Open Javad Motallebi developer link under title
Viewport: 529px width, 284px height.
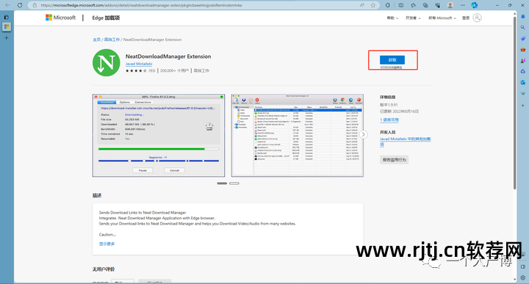click(139, 64)
